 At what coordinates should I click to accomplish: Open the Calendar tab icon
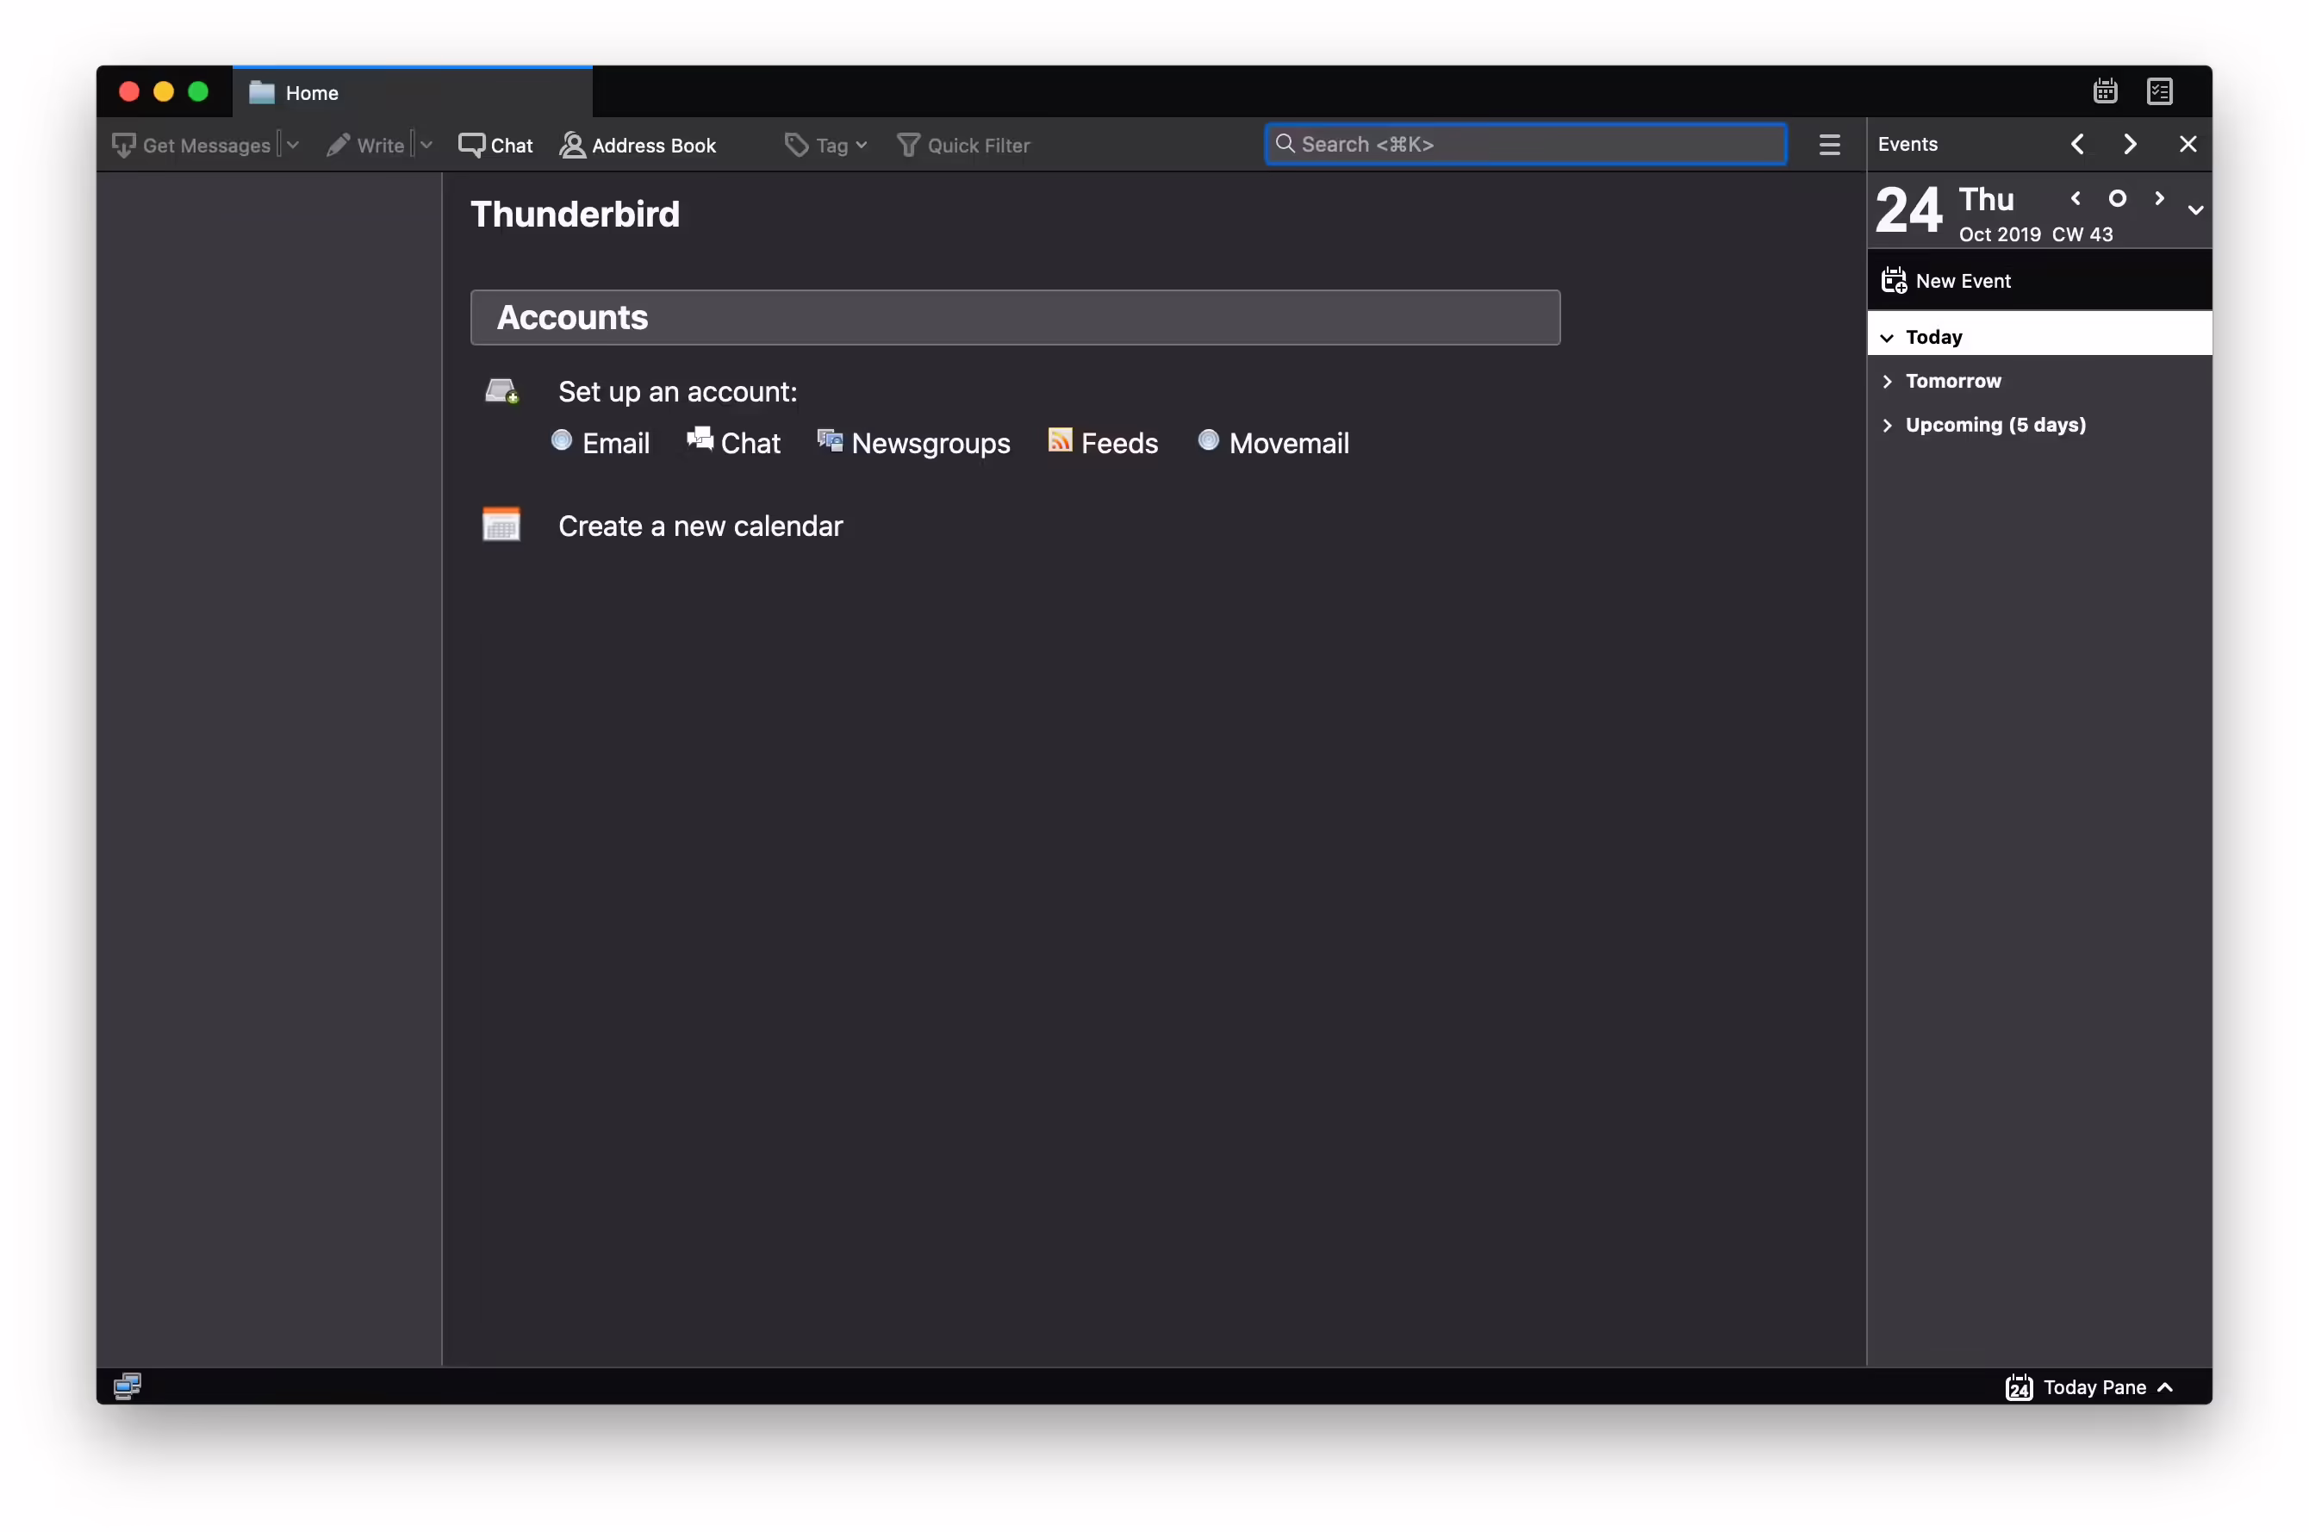[2105, 92]
